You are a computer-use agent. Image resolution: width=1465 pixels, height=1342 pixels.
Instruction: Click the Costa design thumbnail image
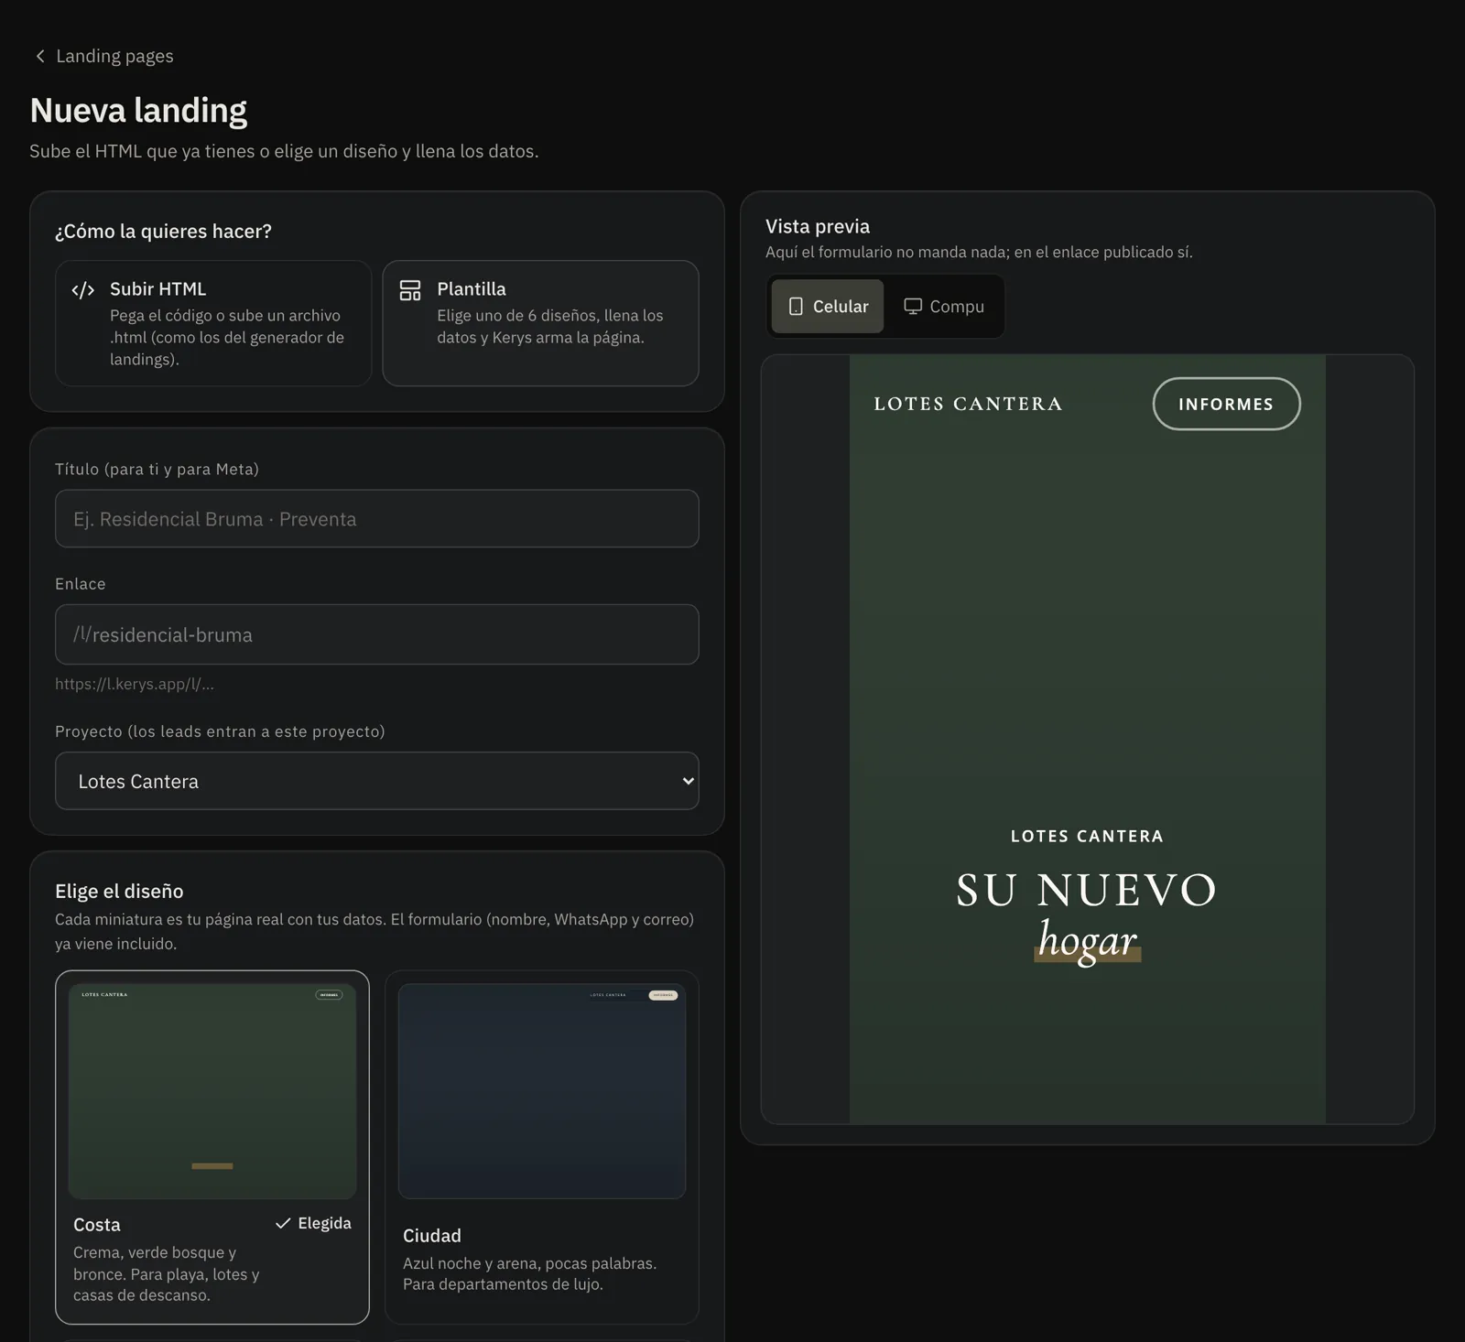[212, 1091]
